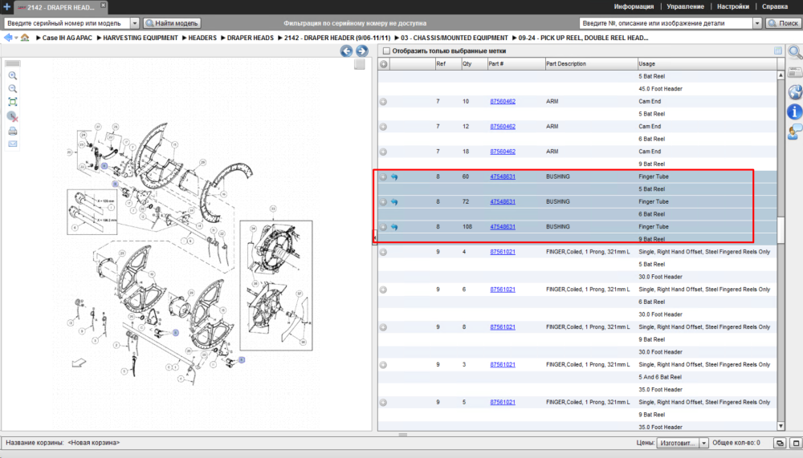803x458 pixels.
Task: Open part link 47548631 with Qty 60
Action: pos(503,176)
